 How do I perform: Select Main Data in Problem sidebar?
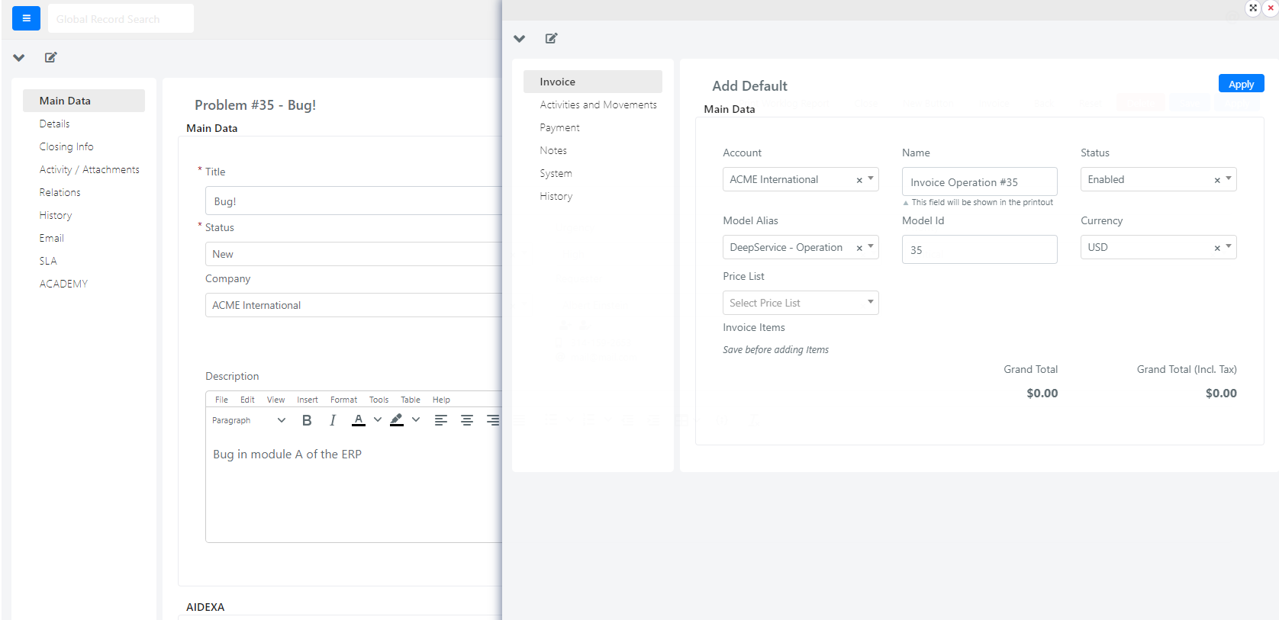coord(84,101)
